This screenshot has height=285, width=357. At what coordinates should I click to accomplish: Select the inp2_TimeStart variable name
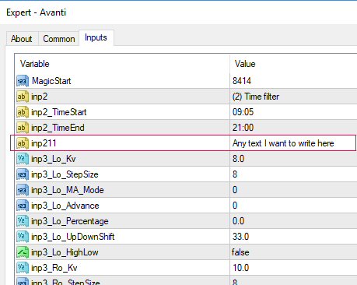pos(59,112)
